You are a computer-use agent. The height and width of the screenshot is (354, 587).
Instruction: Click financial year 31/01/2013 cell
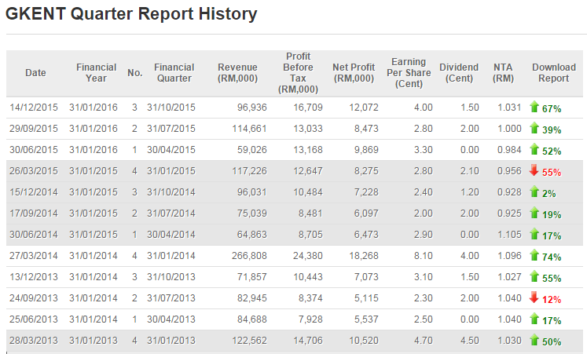click(94, 341)
